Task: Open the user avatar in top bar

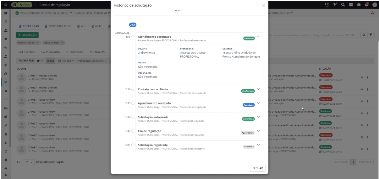Action: [375, 5]
